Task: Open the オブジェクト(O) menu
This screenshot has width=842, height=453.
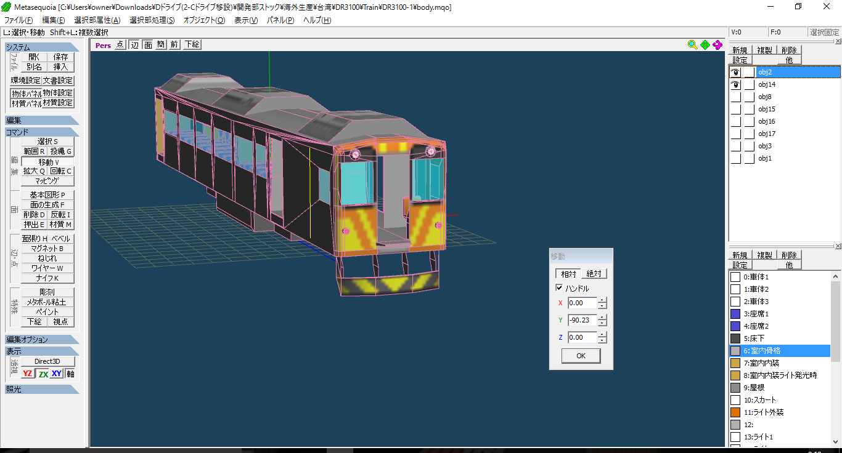Action: [x=204, y=20]
